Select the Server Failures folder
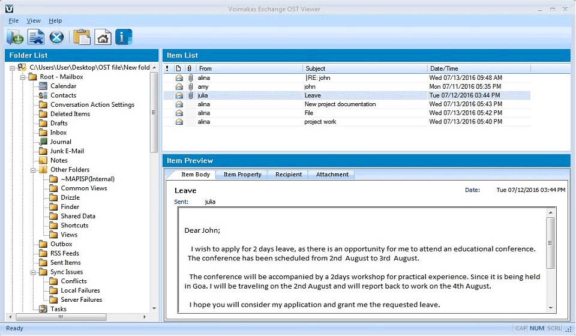This screenshot has height=336, width=576. [x=81, y=299]
